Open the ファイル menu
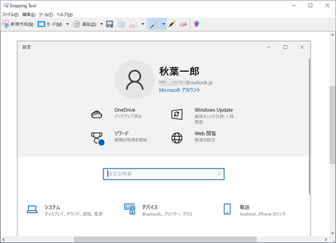The image size is (336, 243). (10, 15)
